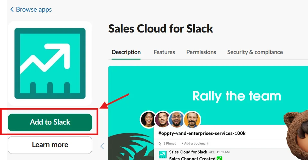Go back via the Browse apps link
Screen dimensions: 308x160
pyautogui.click(x=34, y=10)
